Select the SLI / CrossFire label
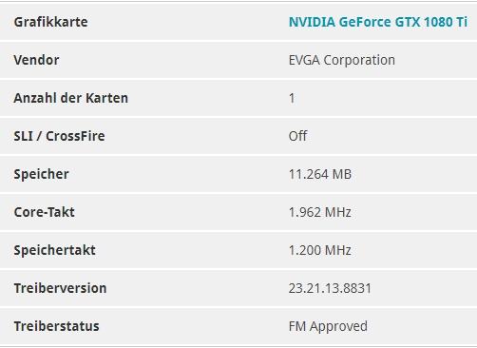 [59, 136]
